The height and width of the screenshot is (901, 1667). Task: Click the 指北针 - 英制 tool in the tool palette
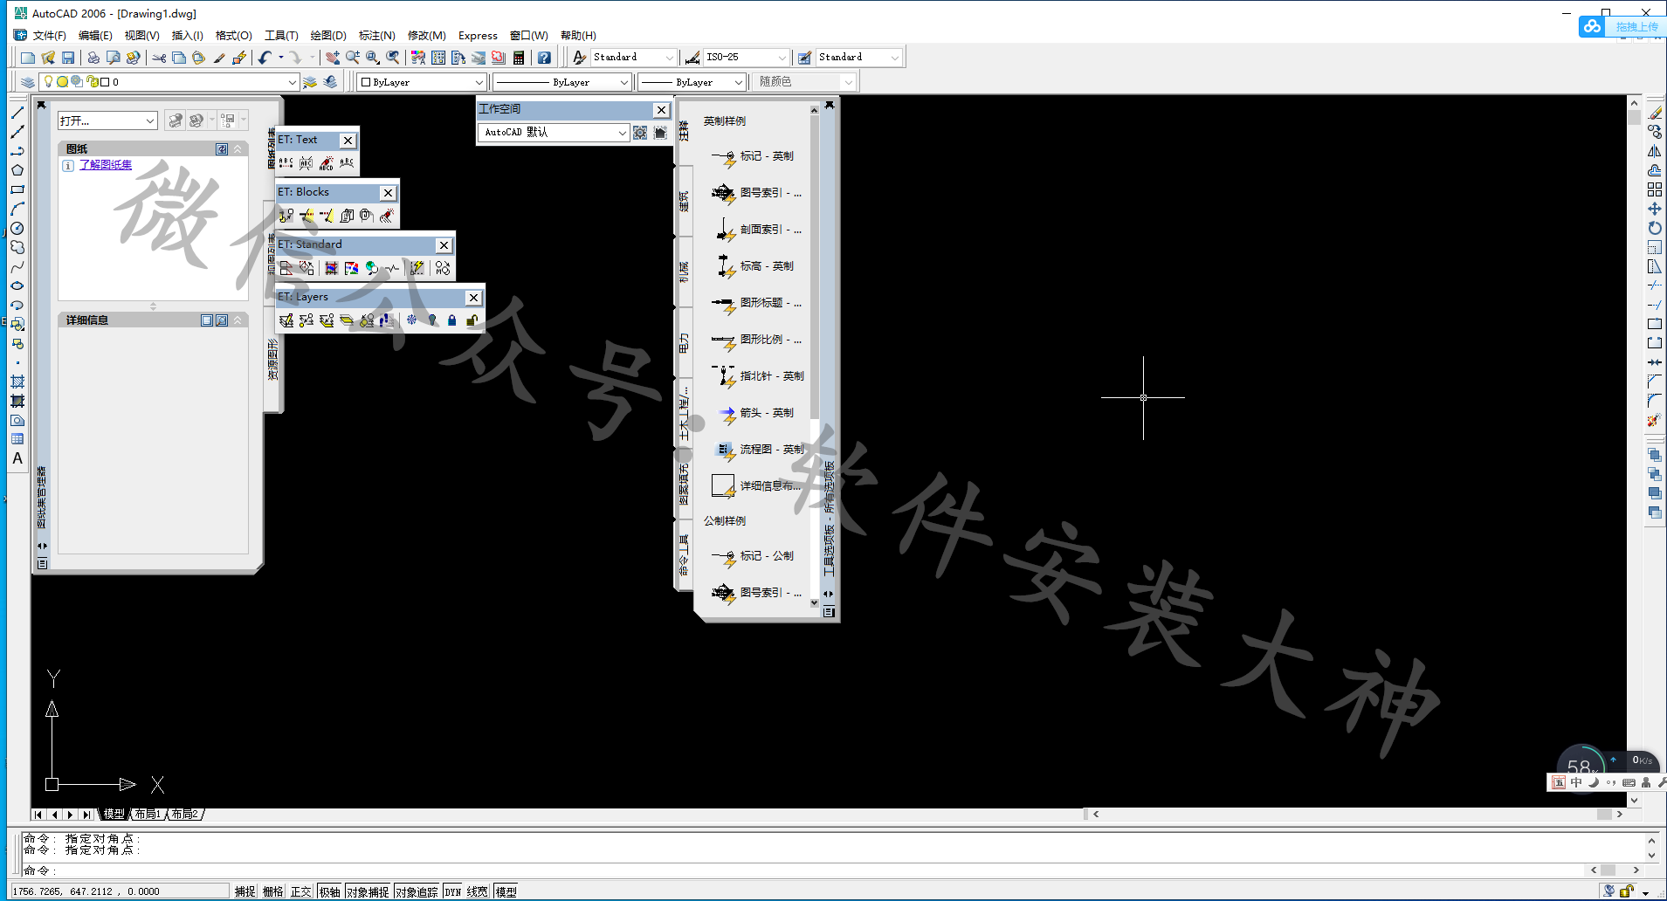[x=756, y=376]
